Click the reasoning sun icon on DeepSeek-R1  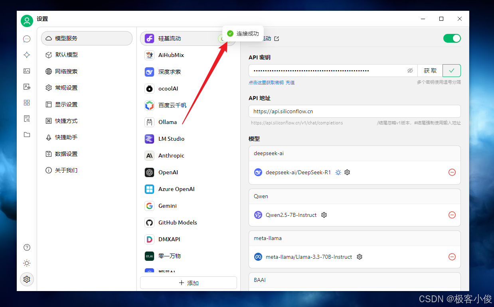338,172
